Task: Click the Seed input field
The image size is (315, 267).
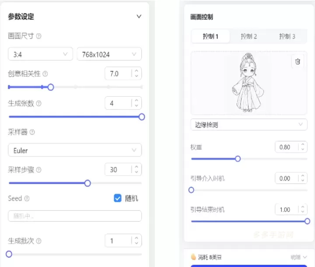Action: (x=74, y=216)
